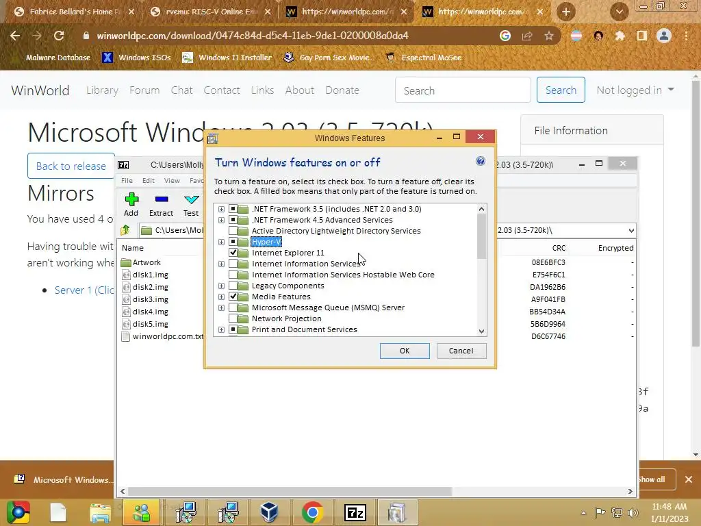Screen dimensions: 701x526
Task: Click the share page icon in address bar
Action: [527, 36]
